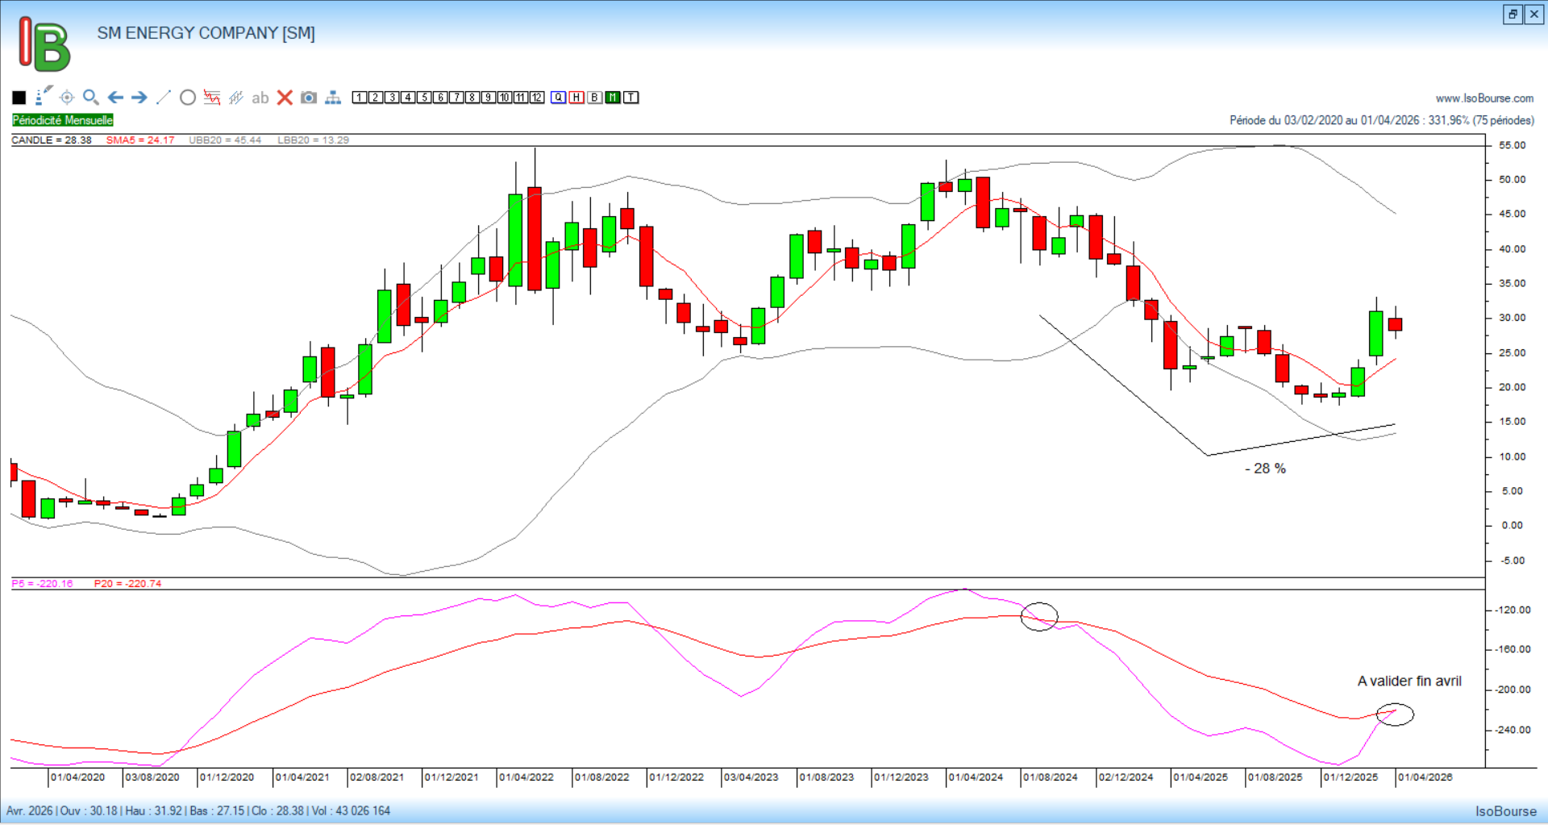Toggle the H periodicity button

[x=576, y=98]
